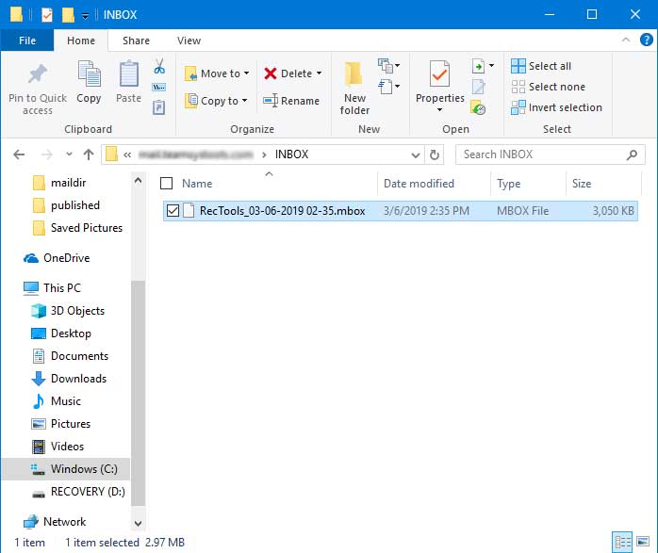Open the File menu
This screenshot has width=658, height=553.
[27, 41]
